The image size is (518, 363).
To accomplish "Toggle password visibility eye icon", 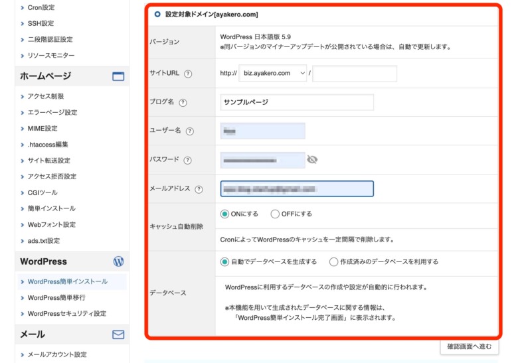I will pyautogui.click(x=312, y=160).
